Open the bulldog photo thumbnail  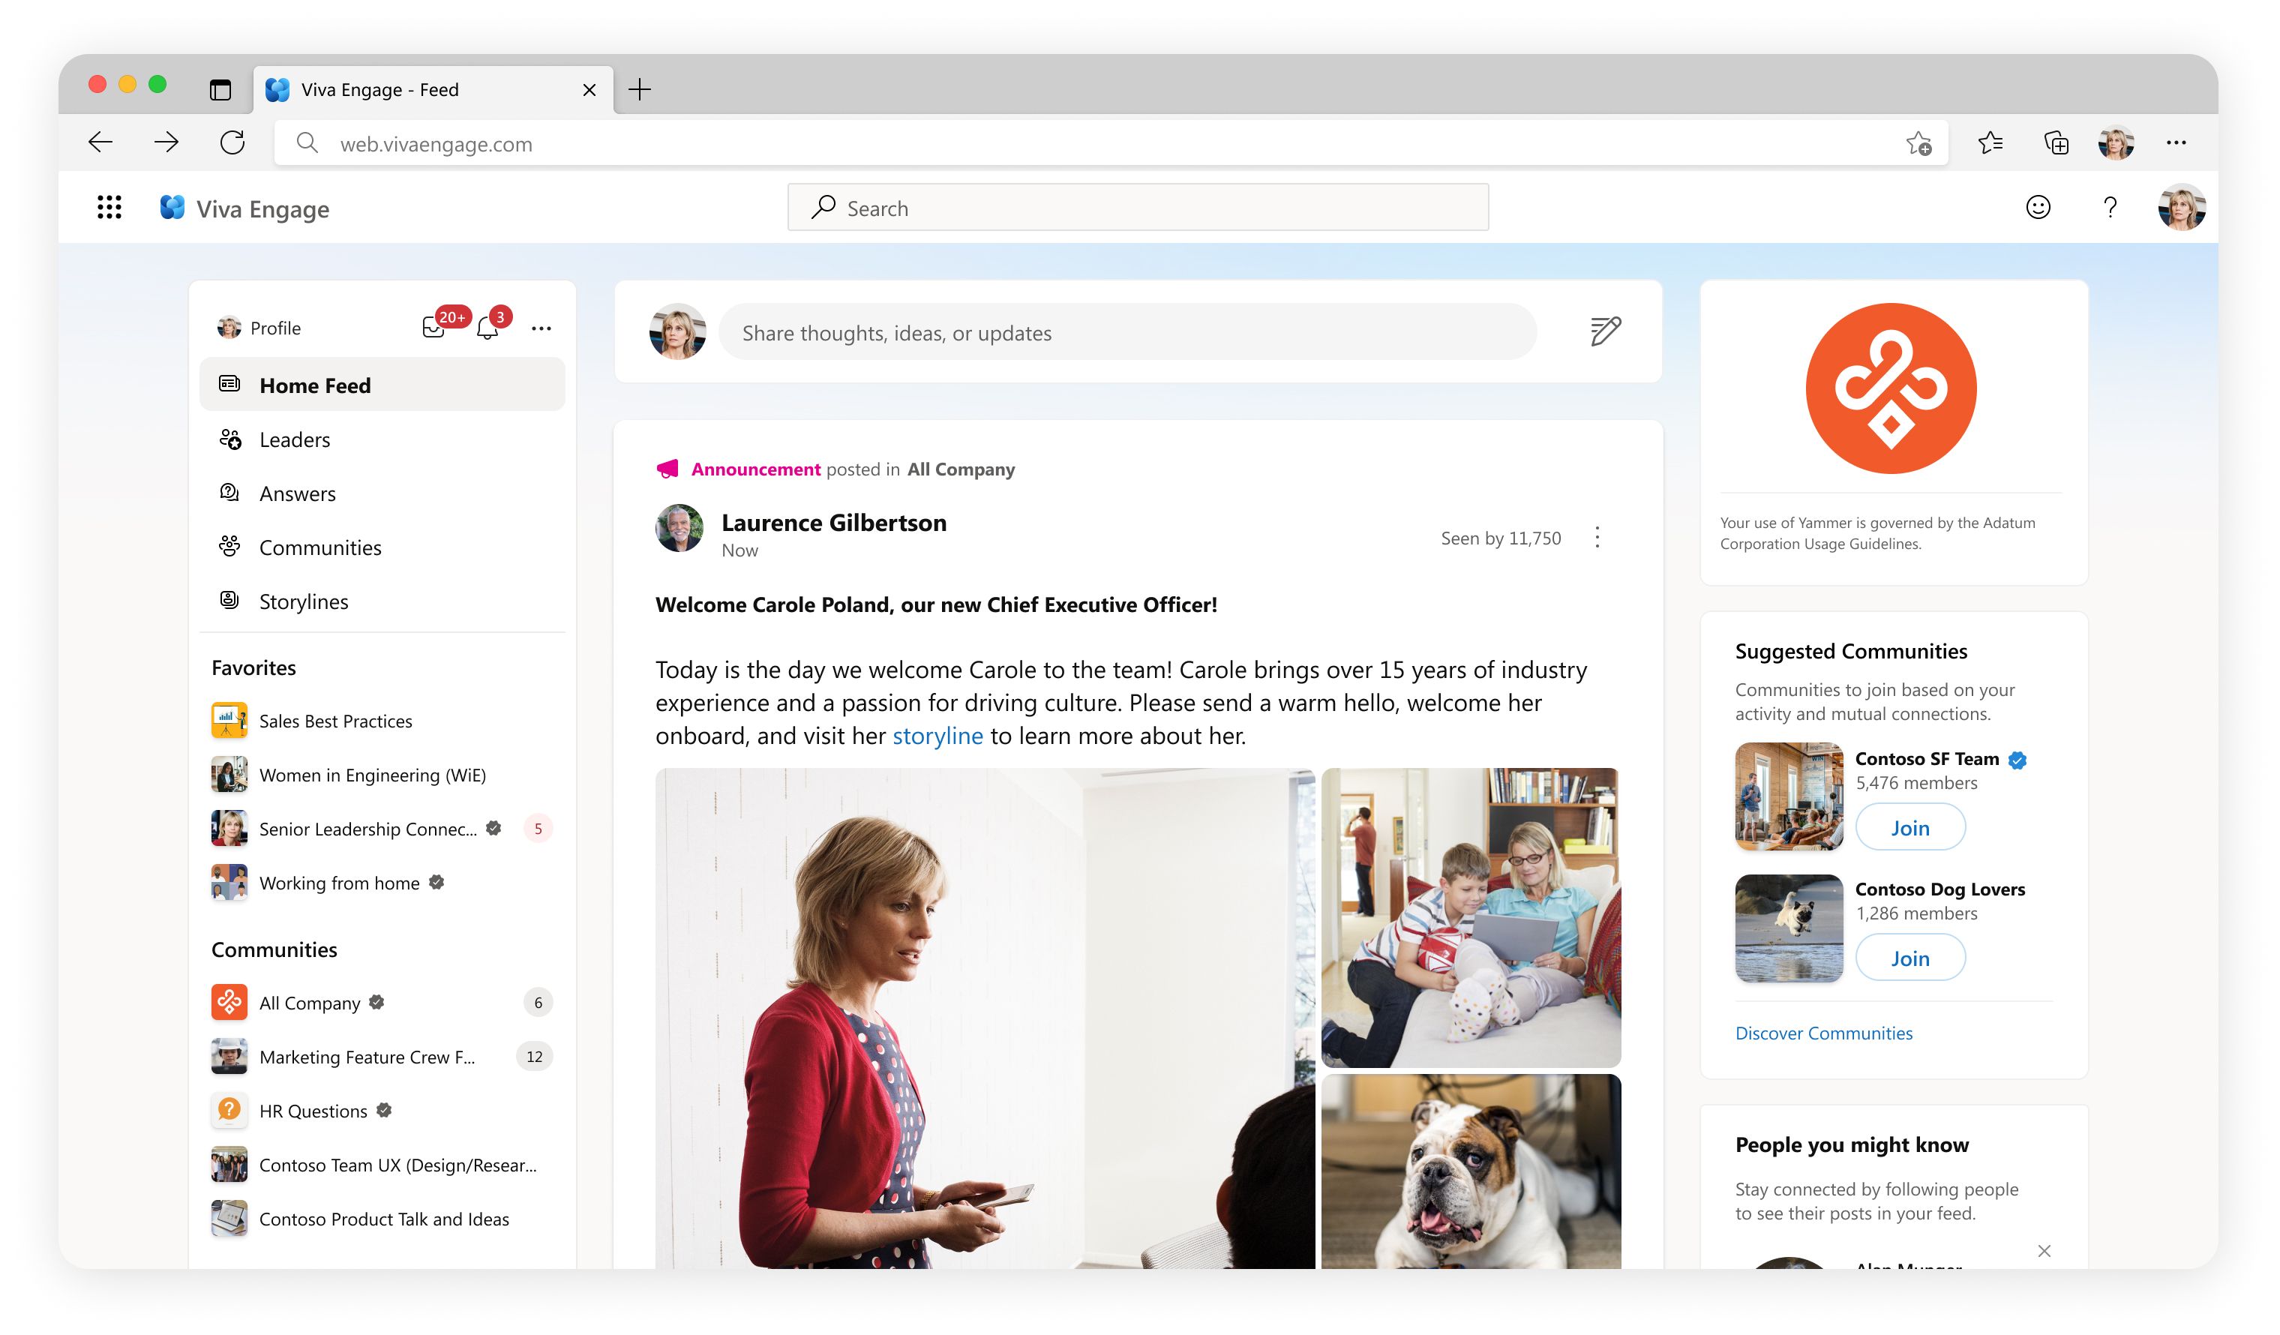pyautogui.click(x=1470, y=1171)
